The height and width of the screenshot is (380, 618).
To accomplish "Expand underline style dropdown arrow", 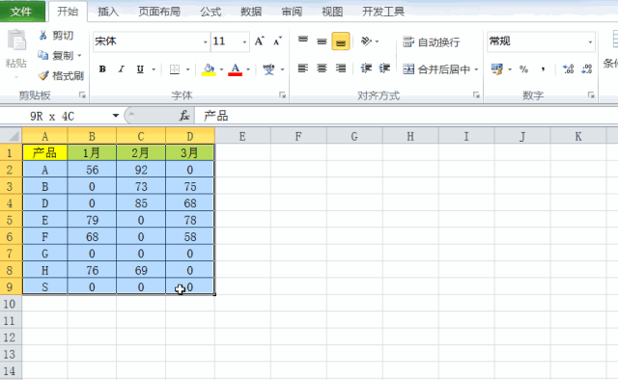I will [154, 69].
